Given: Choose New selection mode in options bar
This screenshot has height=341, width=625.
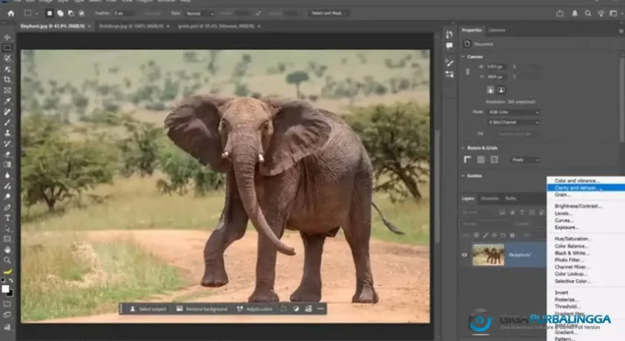Looking at the screenshot, I should tap(49, 13).
